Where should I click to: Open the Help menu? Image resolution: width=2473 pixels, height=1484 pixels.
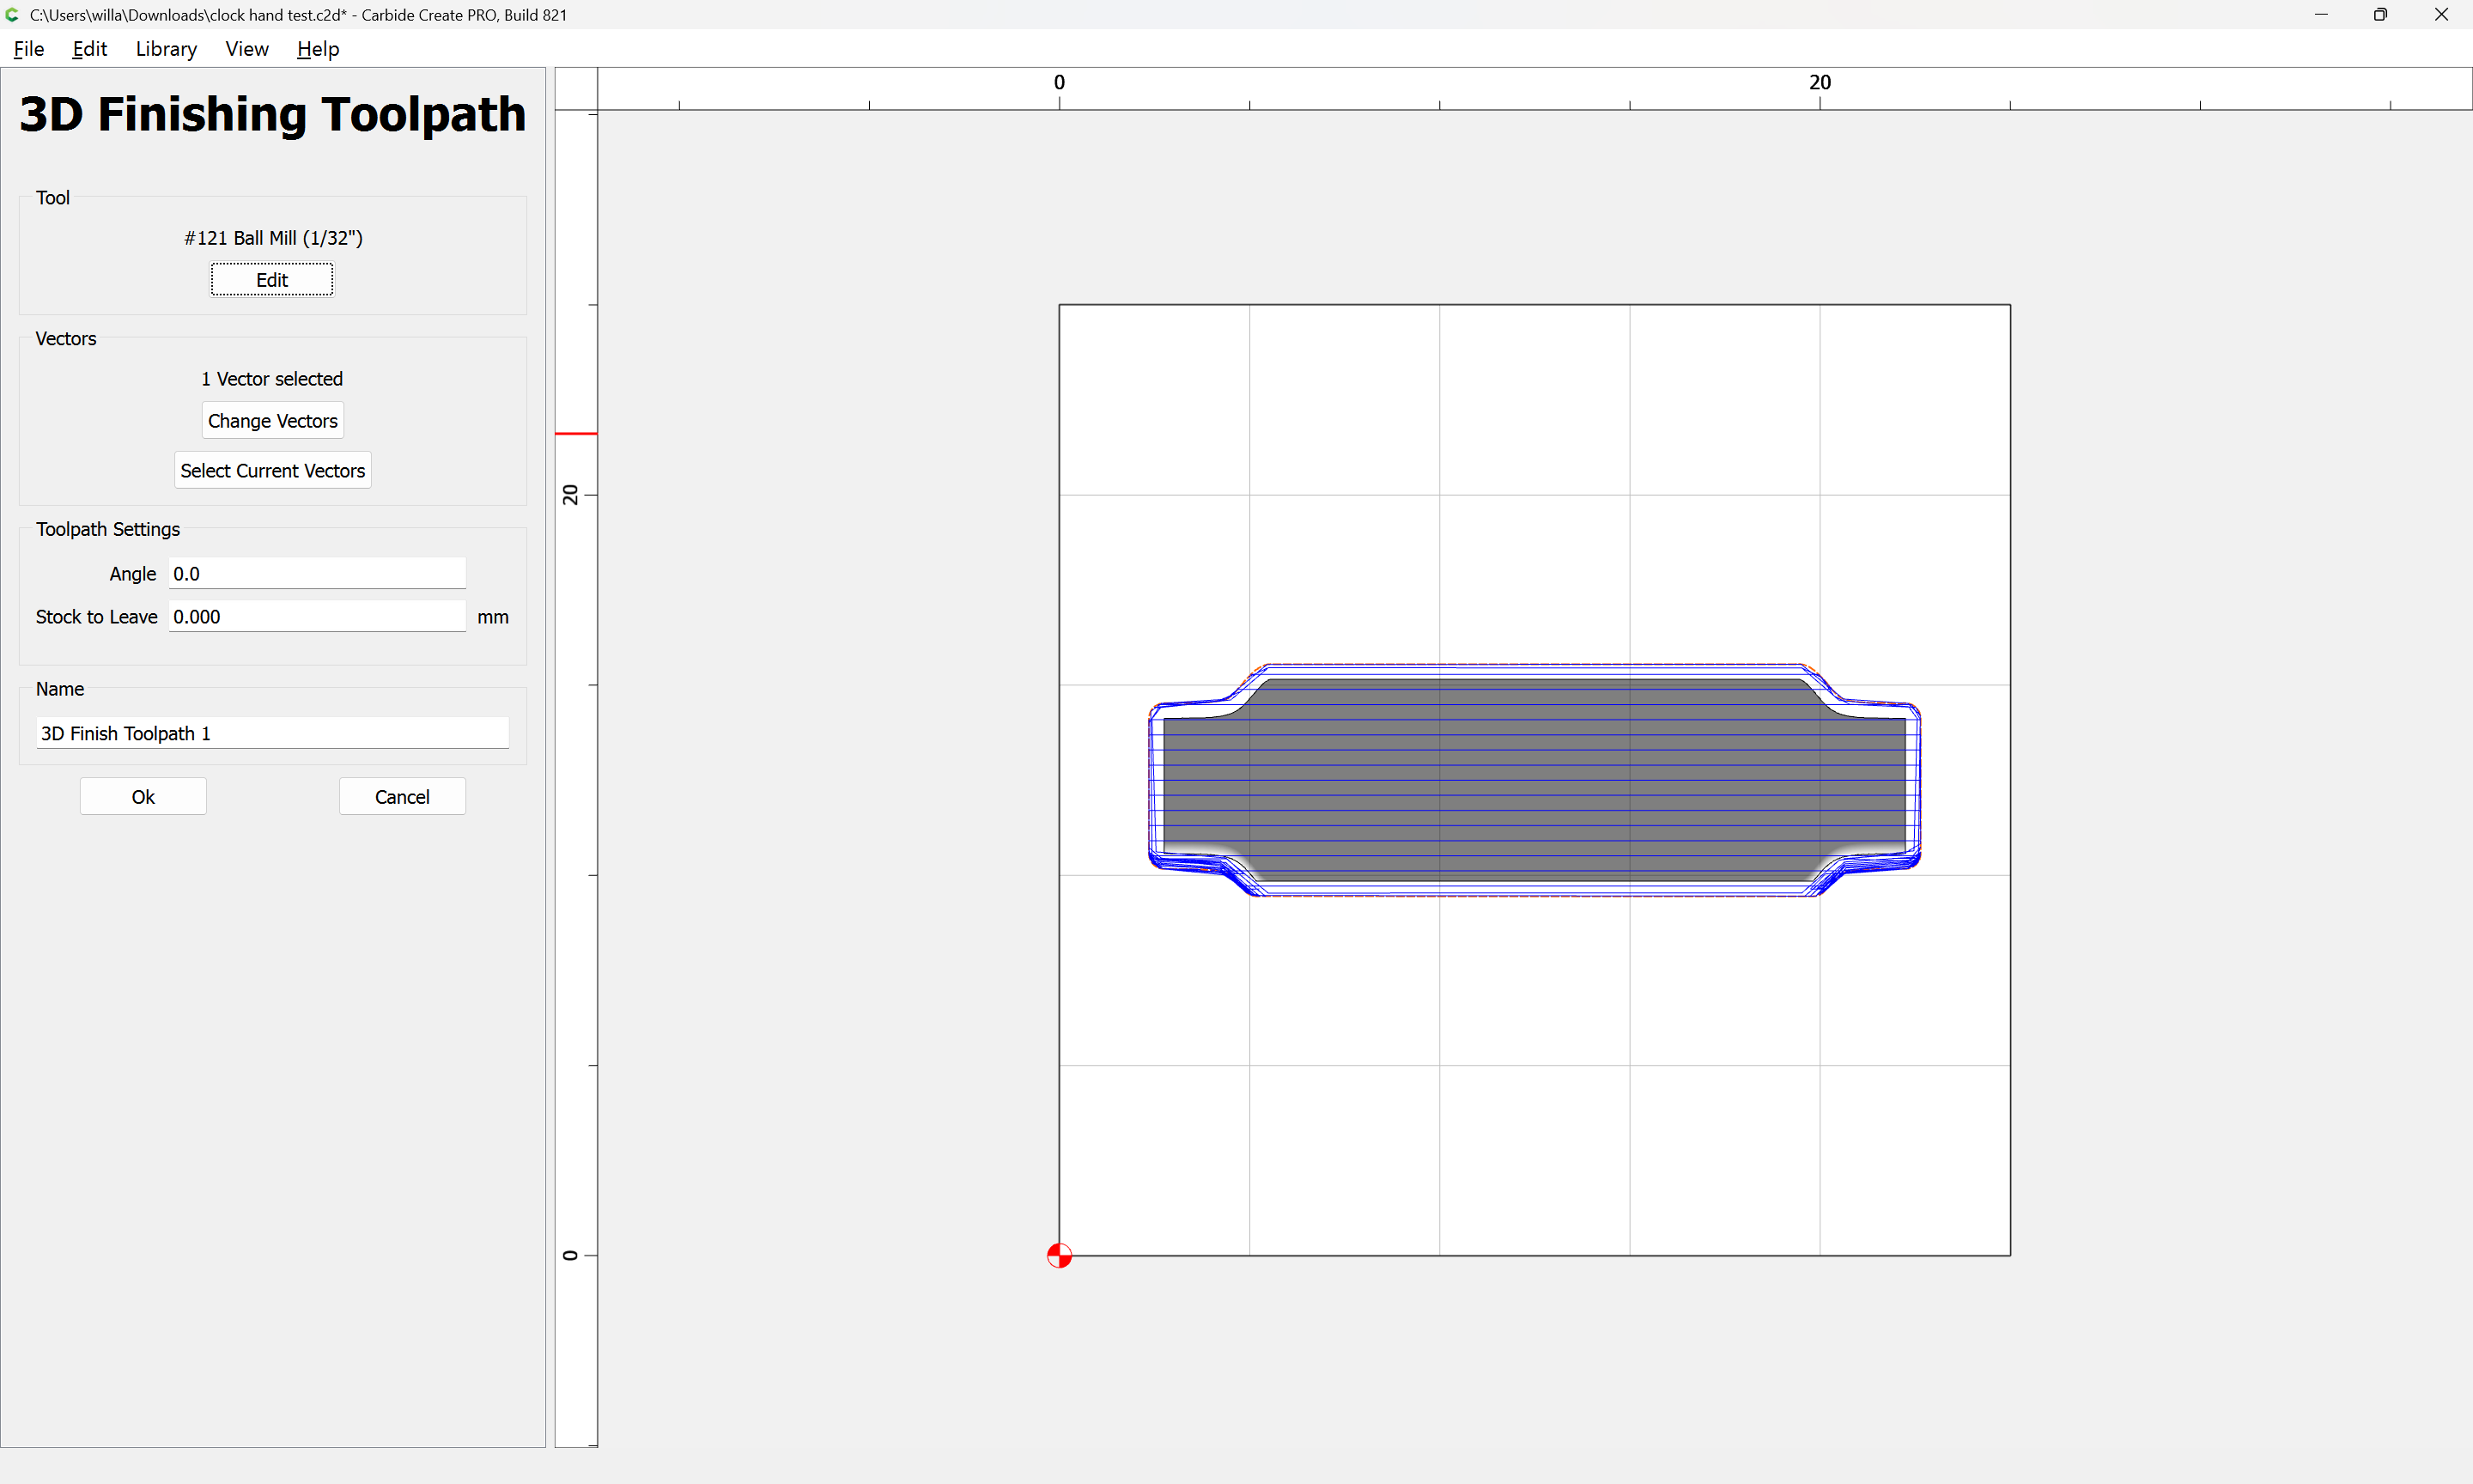click(x=318, y=49)
